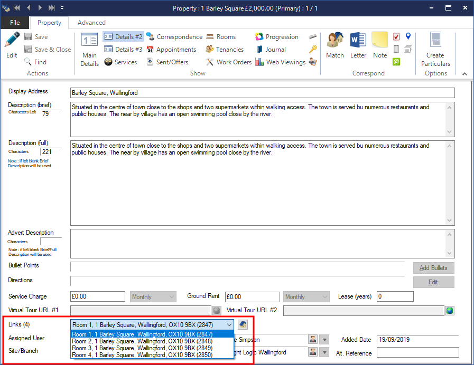Open Ground Rent Monthly dropdown
The width and height of the screenshot is (474, 365).
pyautogui.click(x=306, y=297)
